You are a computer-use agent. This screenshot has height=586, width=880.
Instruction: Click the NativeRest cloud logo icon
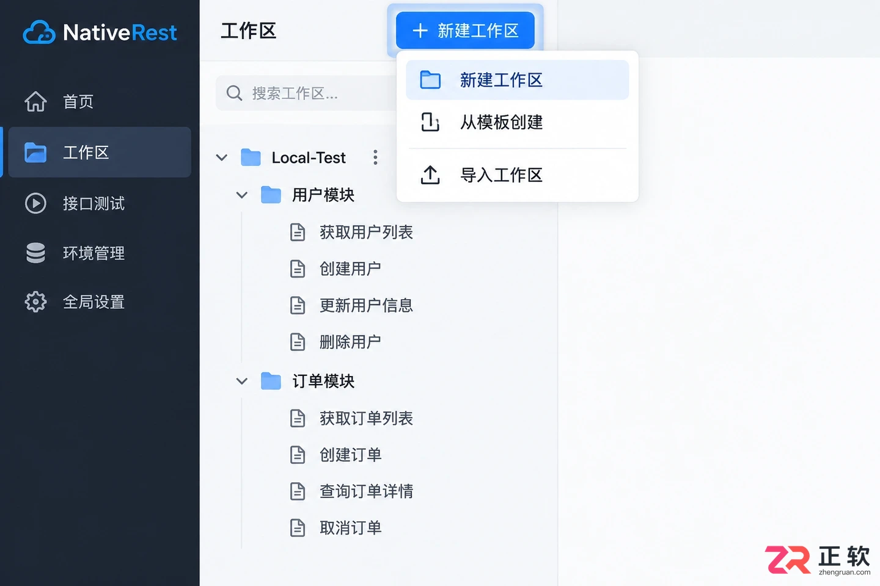tap(39, 32)
